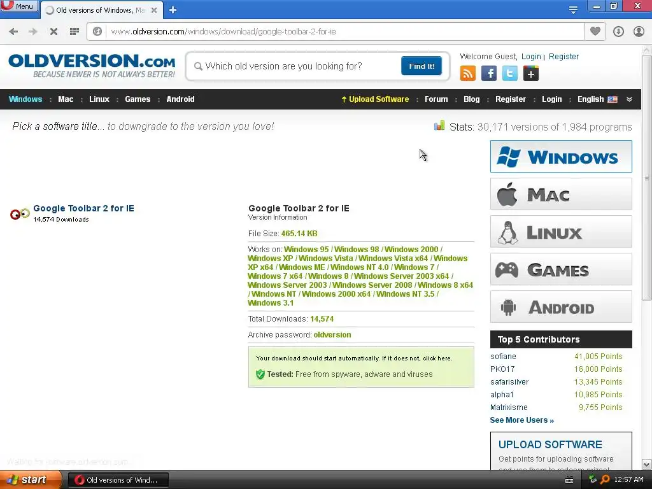Open contributor PKO17 profile
Screen dimensions: 652x489
coord(502,369)
